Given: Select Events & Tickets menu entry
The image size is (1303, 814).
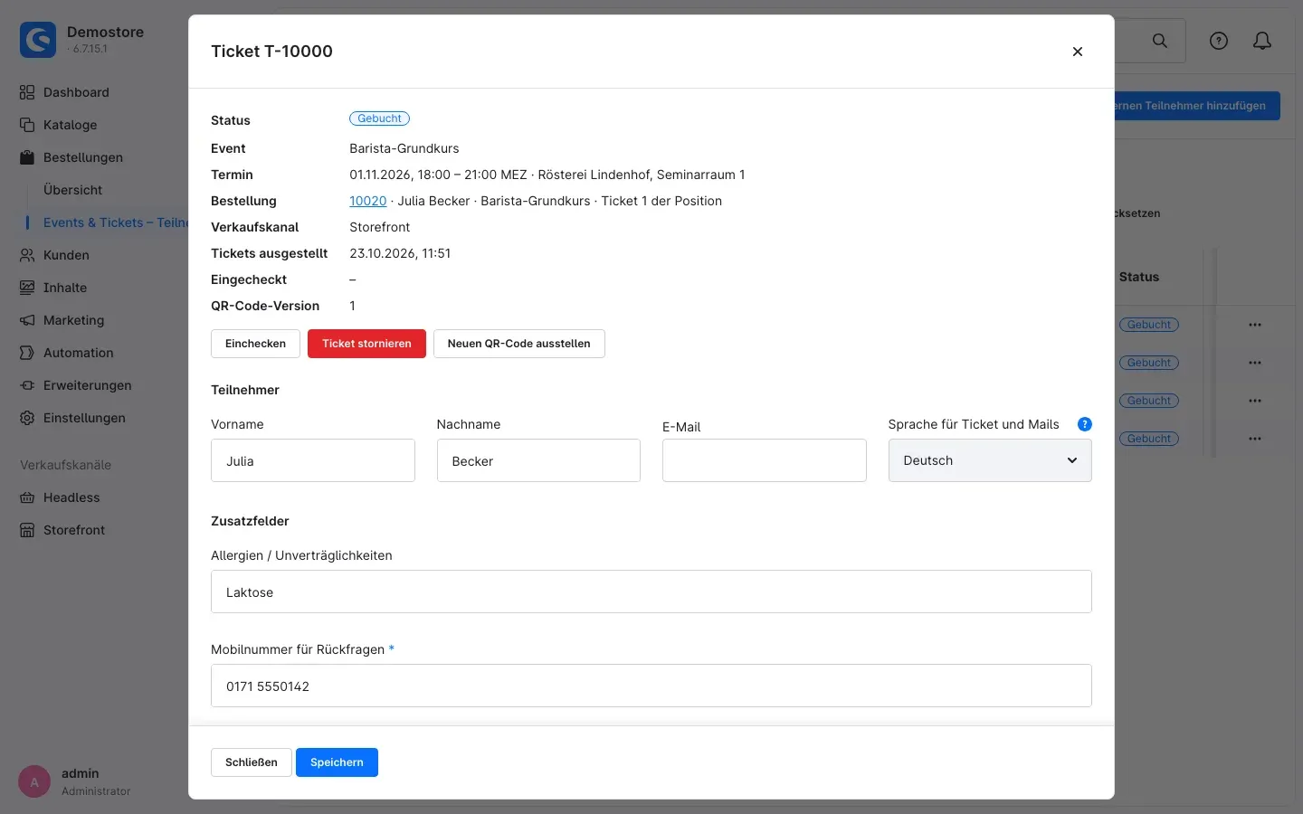Looking at the screenshot, I should pos(116,222).
